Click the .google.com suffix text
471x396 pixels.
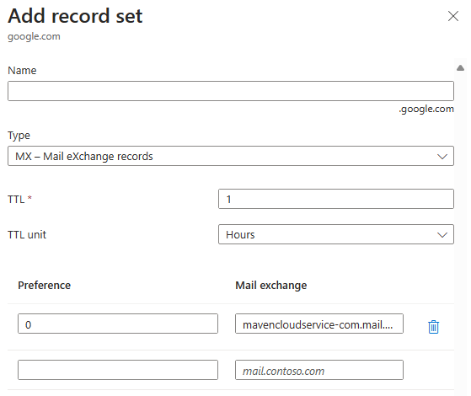pyautogui.click(x=426, y=109)
